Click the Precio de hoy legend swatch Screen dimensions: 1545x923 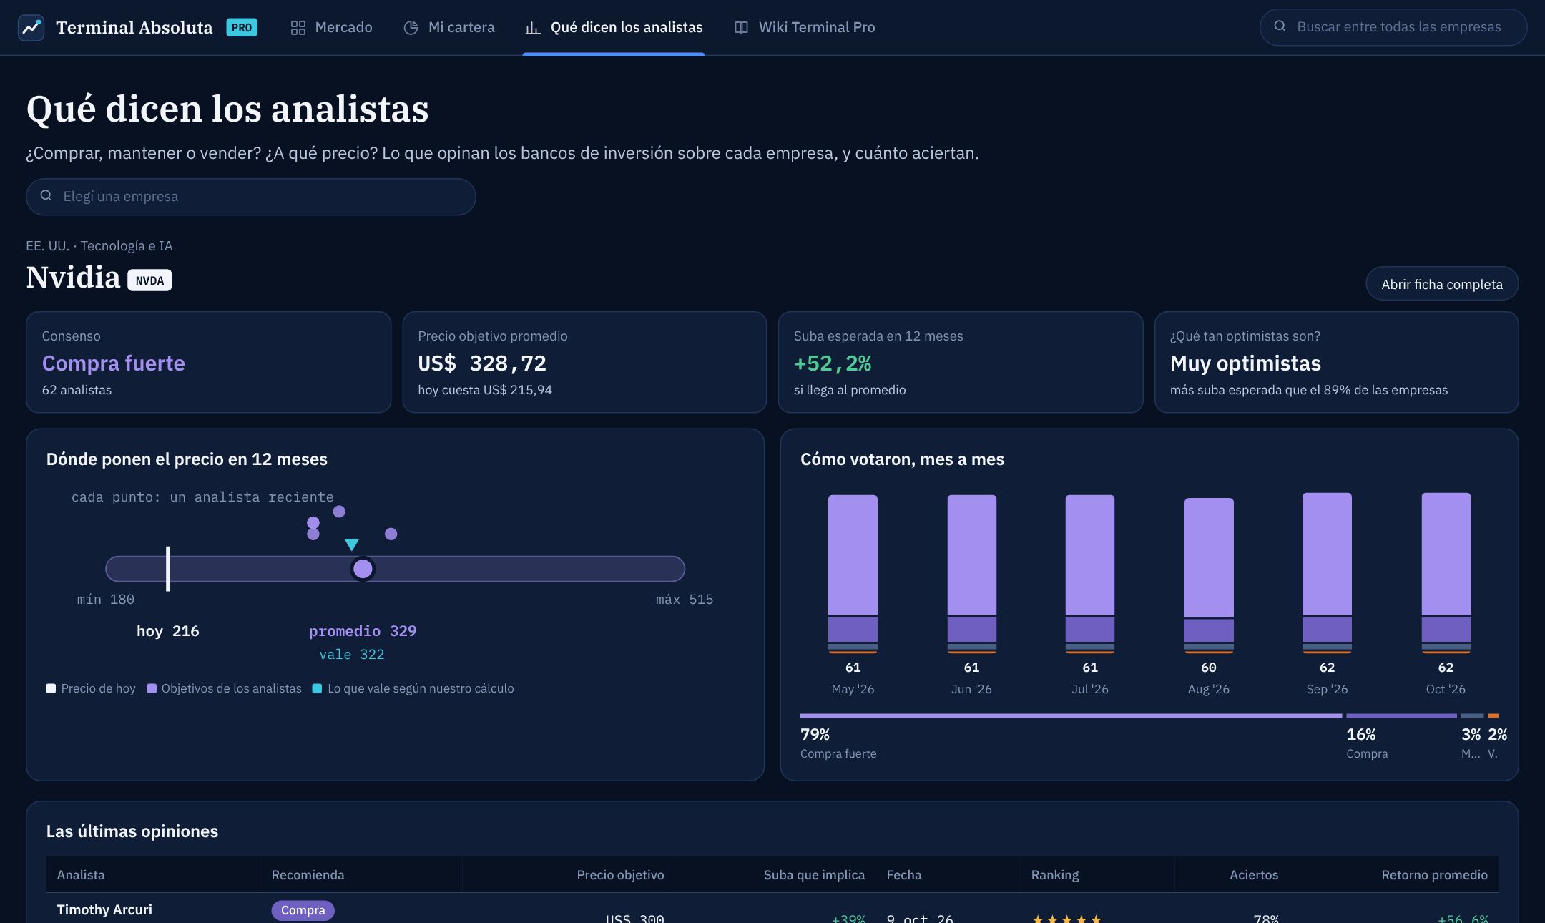51,688
